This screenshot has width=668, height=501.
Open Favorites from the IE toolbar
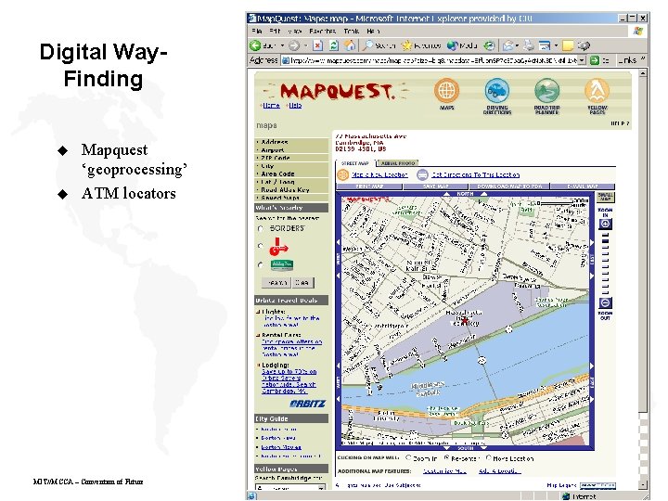point(421,45)
